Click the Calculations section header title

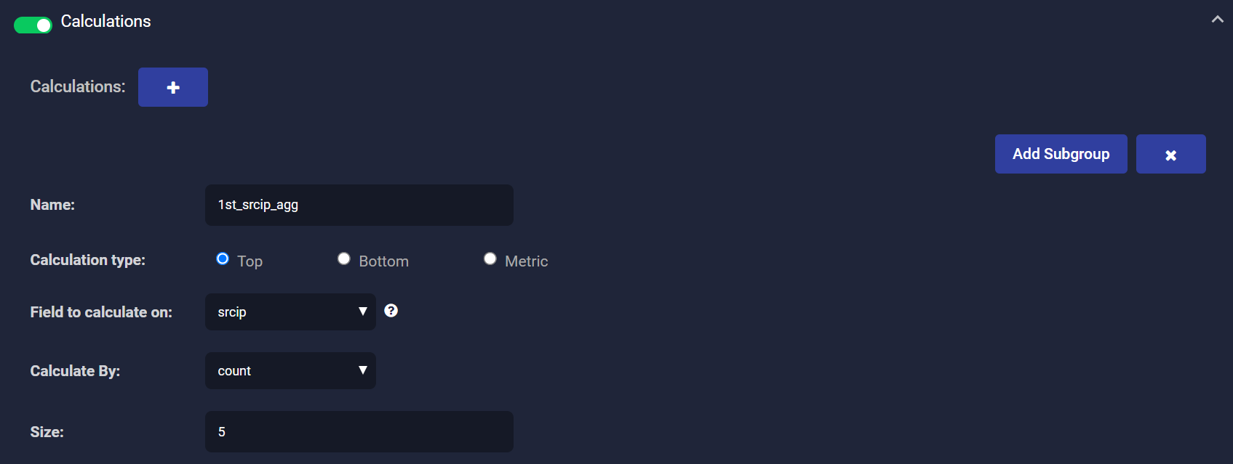(x=106, y=22)
